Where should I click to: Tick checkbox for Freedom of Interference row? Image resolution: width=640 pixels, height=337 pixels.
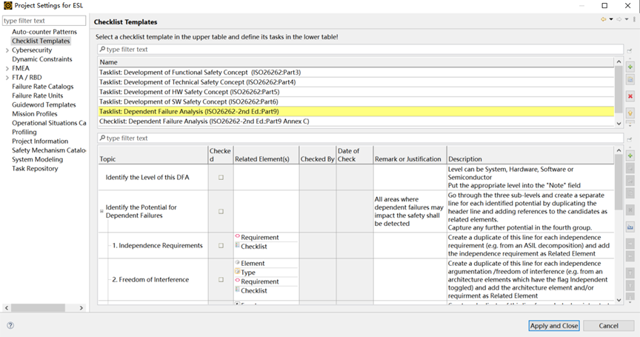pos(221,280)
